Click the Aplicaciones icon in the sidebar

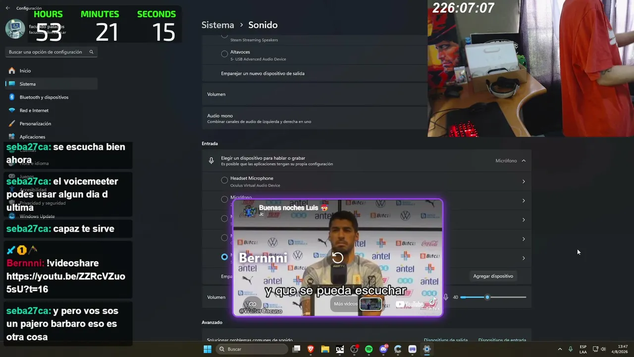[12, 136]
